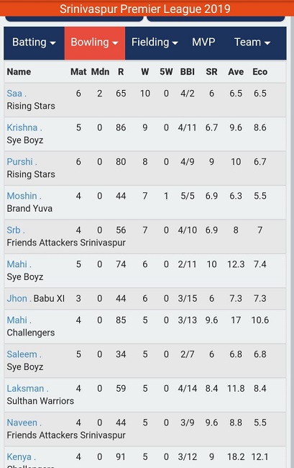Expand the Bowling dropdown tab
The height and width of the screenshot is (468, 294).
pyautogui.click(x=95, y=42)
